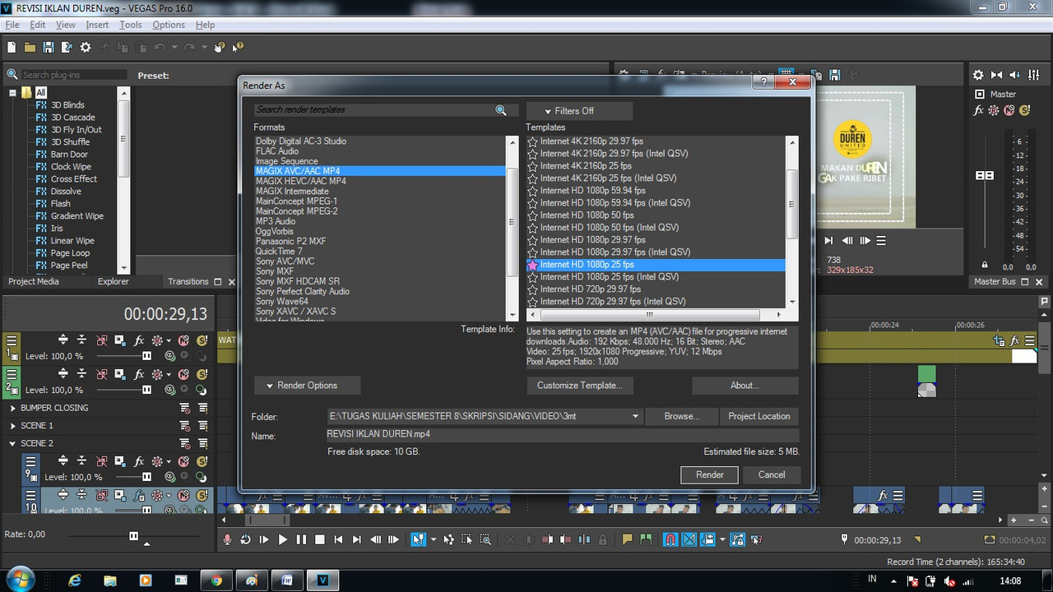Click the Browse... button for output folder
This screenshot has height=592, width=1053.
tap(682, 416)
